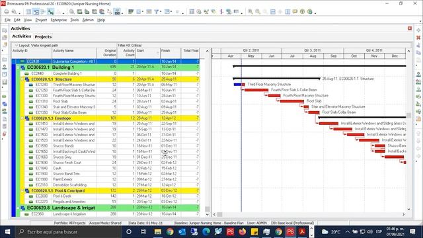Click the Filter funnel icon
Viewport: 423px width, 238px height.
tap(156, 12)
